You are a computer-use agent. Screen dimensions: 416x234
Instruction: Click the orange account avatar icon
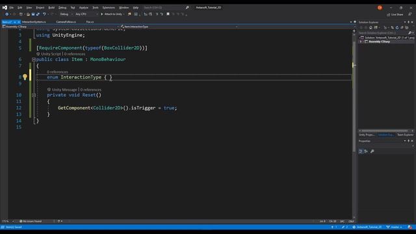pyautogui.click(x=380, y=8)
